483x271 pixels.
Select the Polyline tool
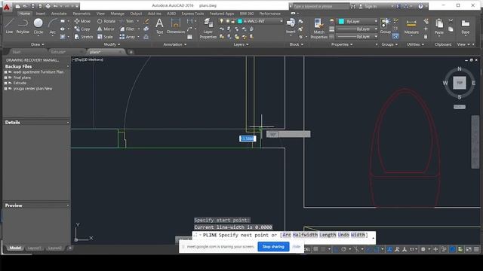pos(23,26)
